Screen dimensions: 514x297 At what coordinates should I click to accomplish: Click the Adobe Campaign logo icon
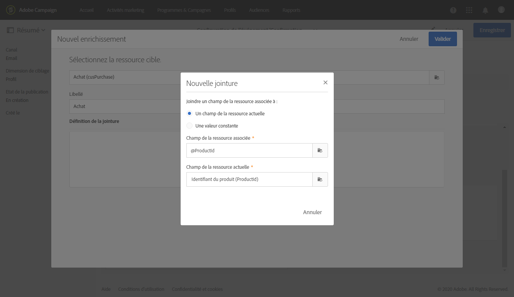pyautogui.click(x=11, y=10)
